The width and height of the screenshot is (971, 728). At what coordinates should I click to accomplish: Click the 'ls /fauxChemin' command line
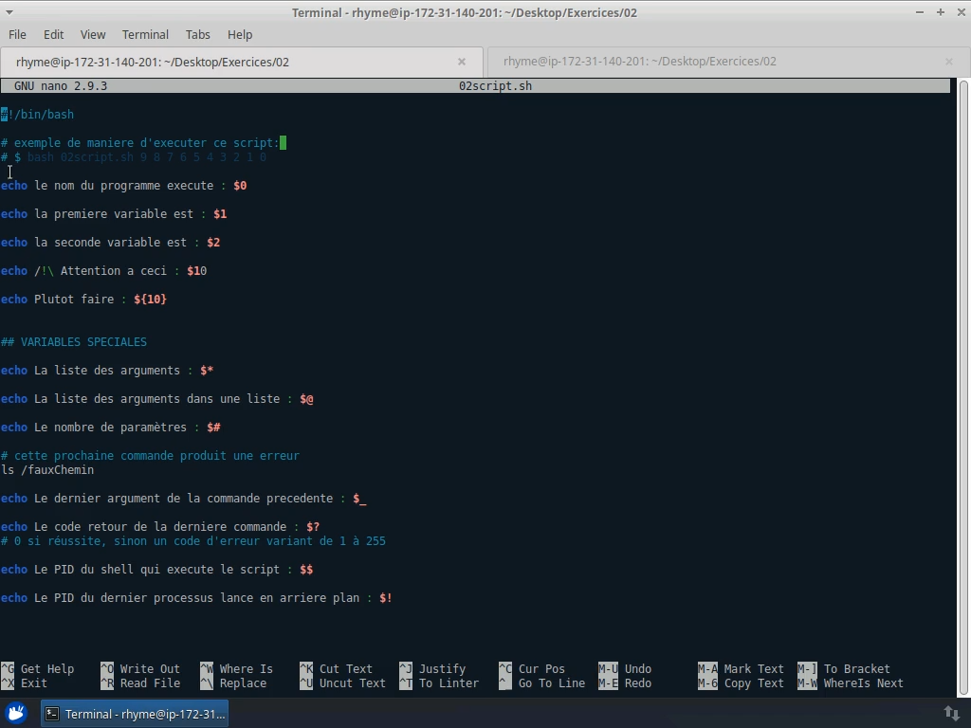click(47, 470)
